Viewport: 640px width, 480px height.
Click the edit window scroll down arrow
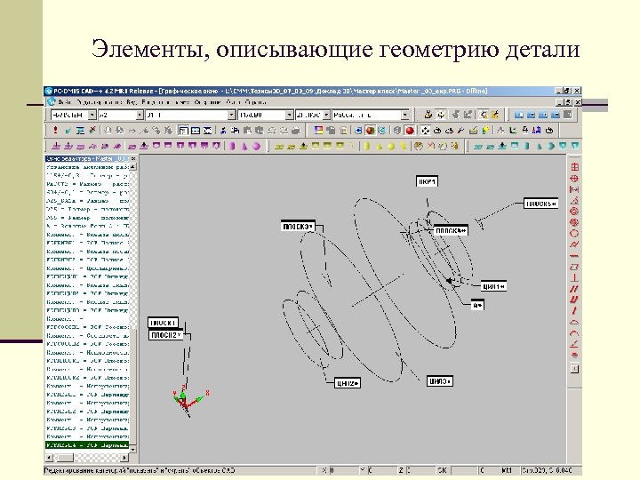point(133,449)
